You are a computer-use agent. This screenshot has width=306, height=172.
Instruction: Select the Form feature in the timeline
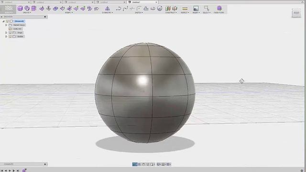point(24,171)
